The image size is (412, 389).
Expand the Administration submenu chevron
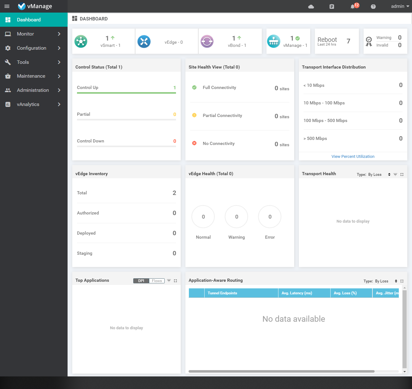(59, 90)
